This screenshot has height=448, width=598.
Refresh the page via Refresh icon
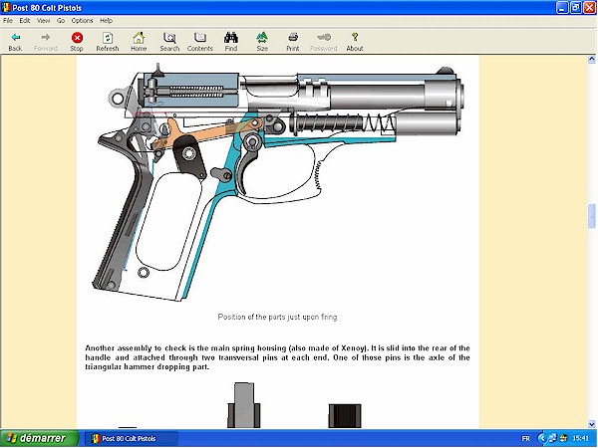[x=108, y=38]
